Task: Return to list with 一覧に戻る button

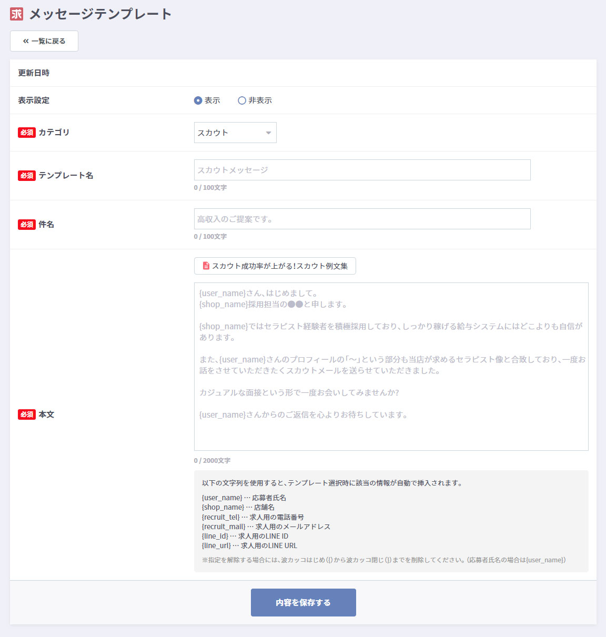Action: (44, 41)
